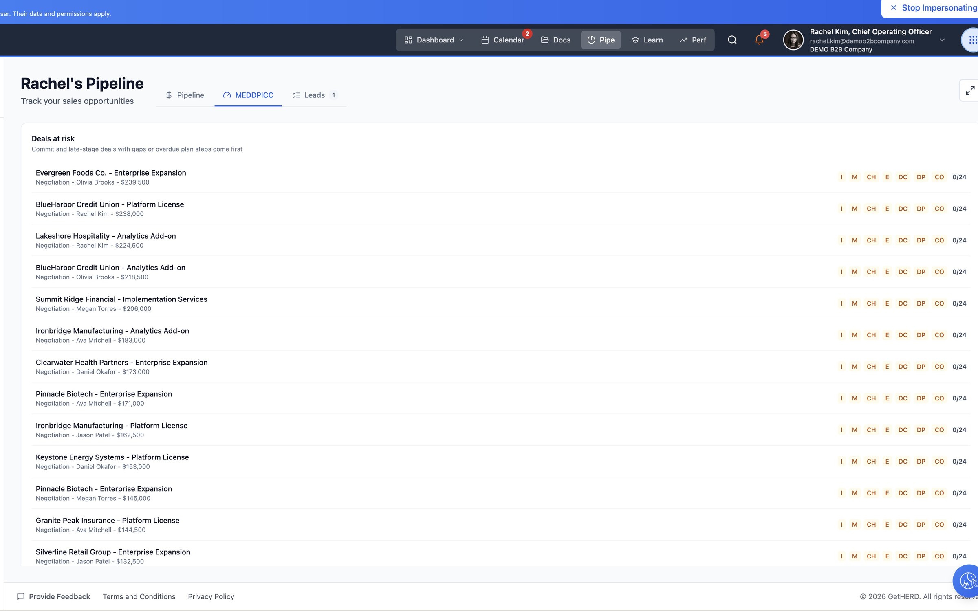This screenshot has height=611, width=978.
Task: Open Evergreen Foods Co. Enterprise Expansion deal
Action: click(x=501, y=177)
